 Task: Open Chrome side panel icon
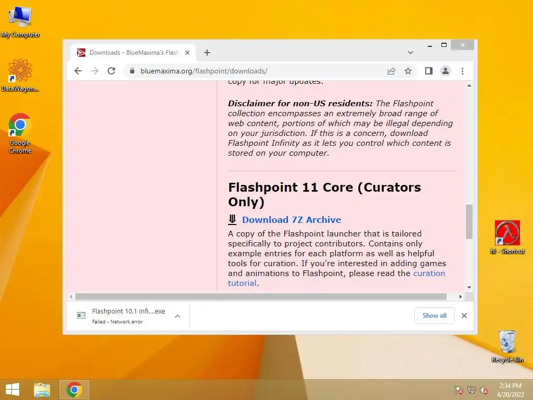[429, 71]
